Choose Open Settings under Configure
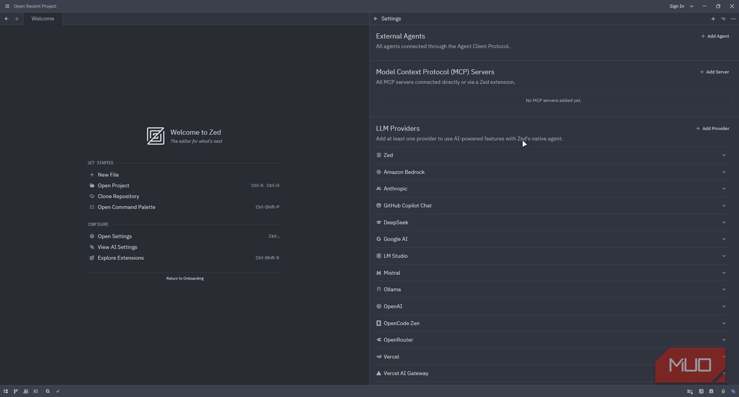Image resolution: width=739 pixels, height=397 pixels. tap(185, 236)
